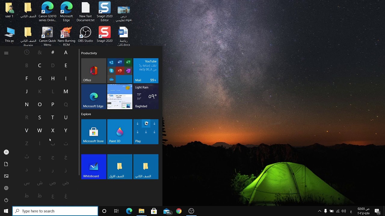The height and width of the screenshot is (216, 385).
Task: Jump to apps under letter M
Action: (x=66, y=91)
